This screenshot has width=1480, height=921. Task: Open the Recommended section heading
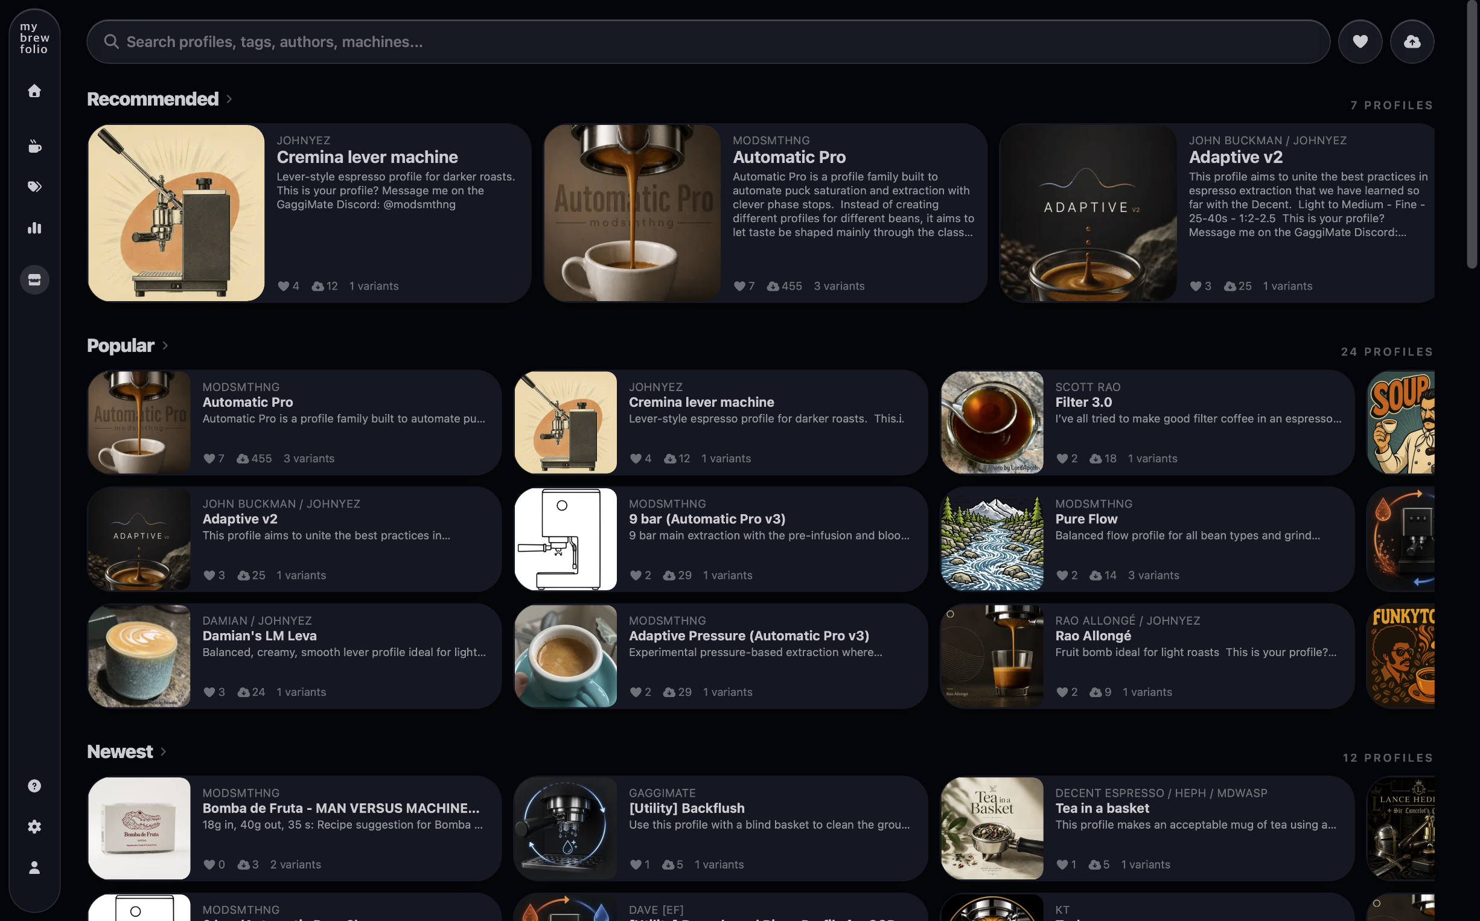[x=153, y=99]
